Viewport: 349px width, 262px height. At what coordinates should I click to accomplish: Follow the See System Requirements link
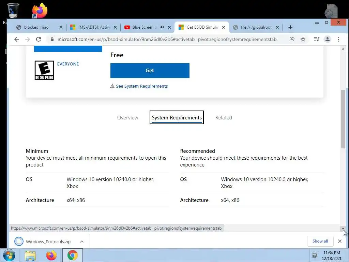(x=142, y=86)
